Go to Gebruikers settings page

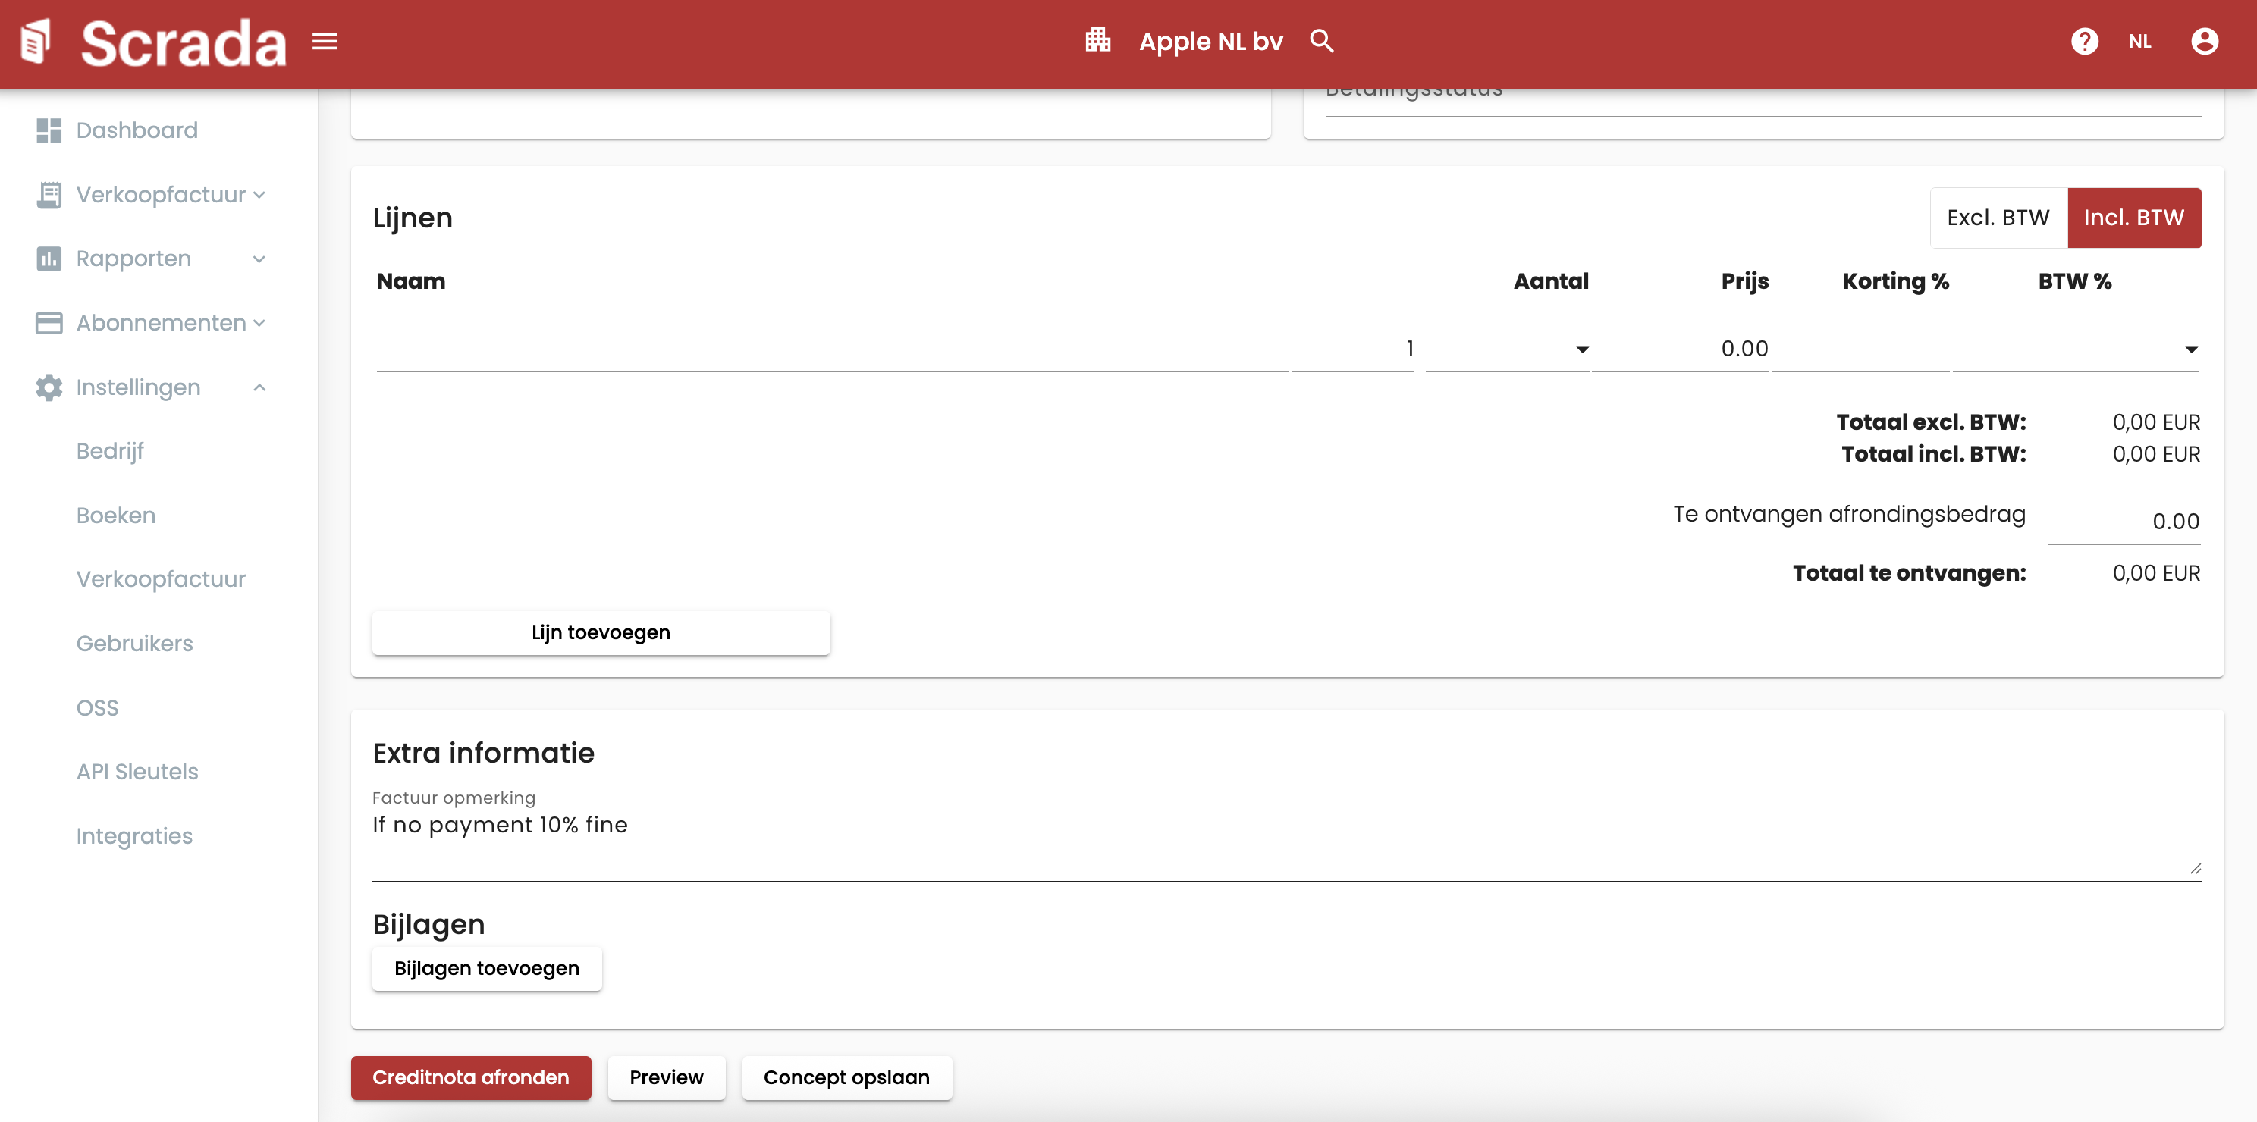coord(134,644)
